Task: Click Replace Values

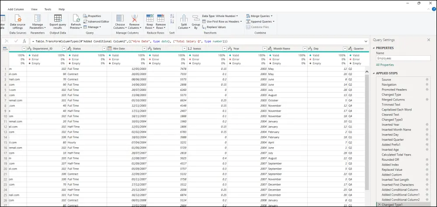Action: 214,27
